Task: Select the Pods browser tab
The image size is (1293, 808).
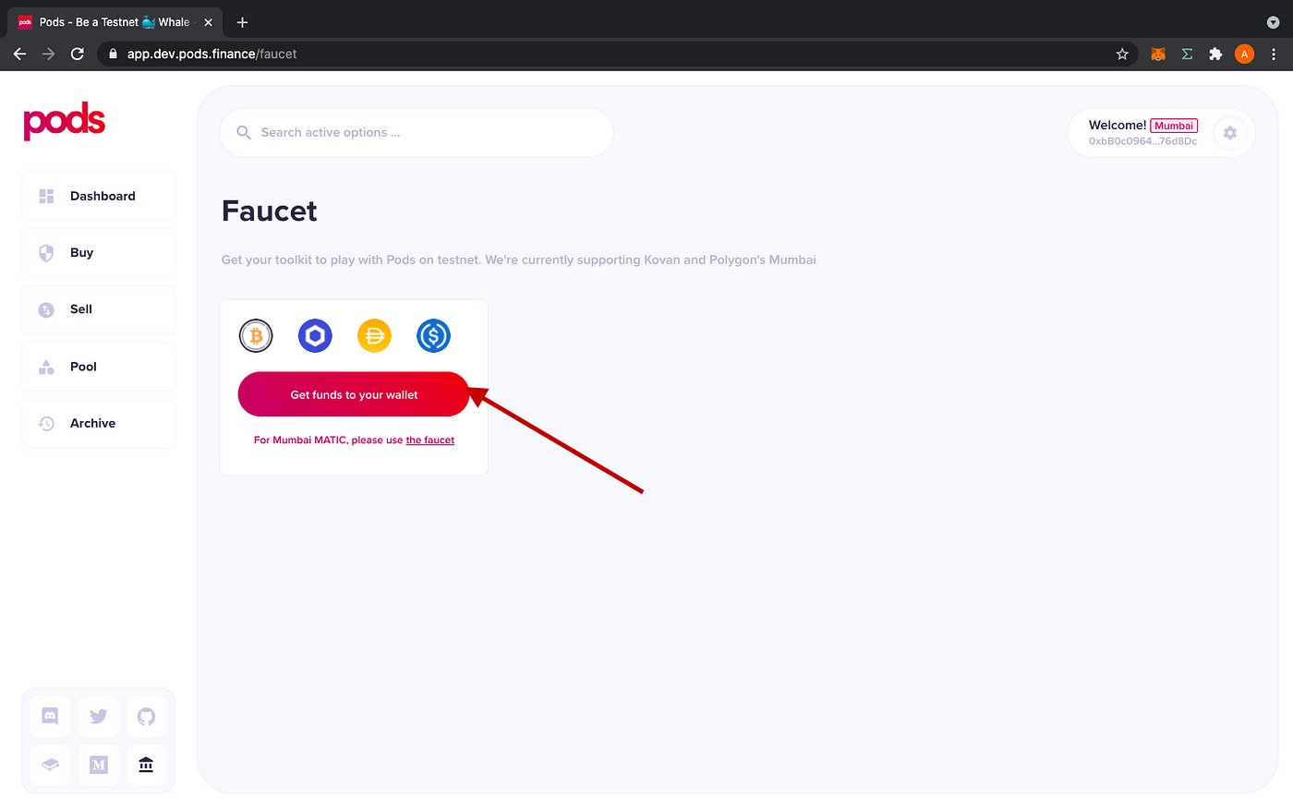Action: (x=115, y=22)
